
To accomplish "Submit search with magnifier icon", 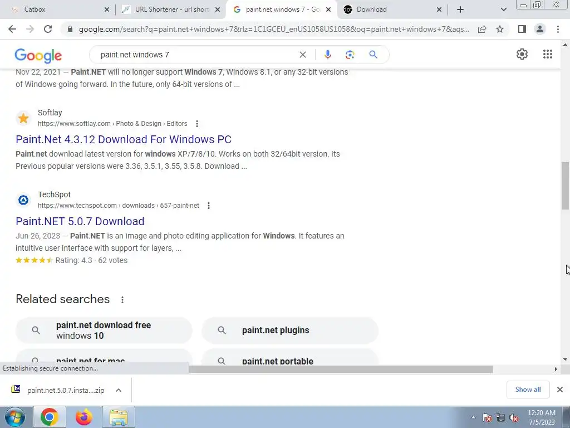I will click(x=373, y=55).
